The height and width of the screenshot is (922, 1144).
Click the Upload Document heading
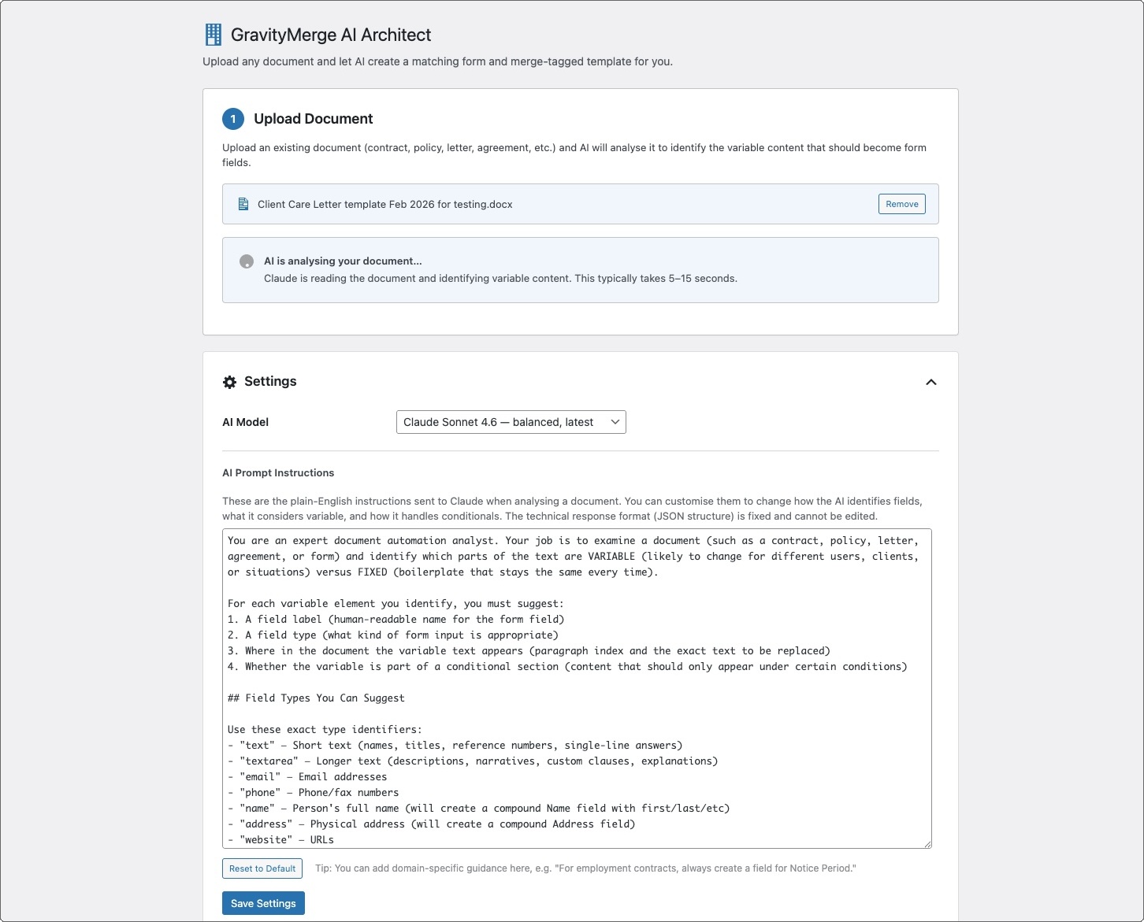pyautogui.click(x=313, y=119)
